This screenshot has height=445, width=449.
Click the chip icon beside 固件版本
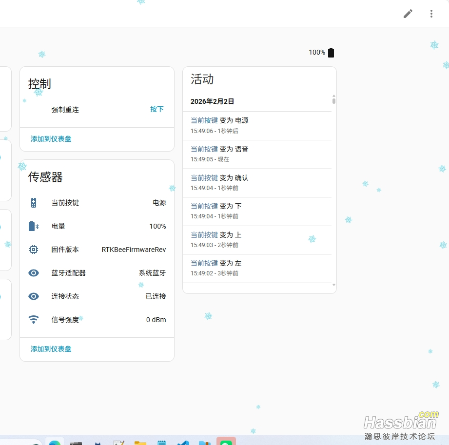(x=33, y=250)
